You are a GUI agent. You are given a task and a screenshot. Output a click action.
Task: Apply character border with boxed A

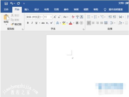[x=82, y=17]
